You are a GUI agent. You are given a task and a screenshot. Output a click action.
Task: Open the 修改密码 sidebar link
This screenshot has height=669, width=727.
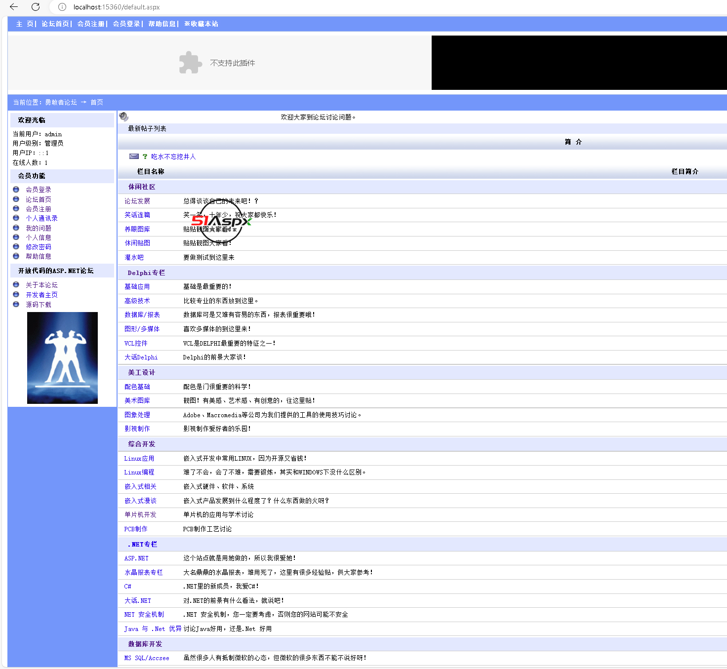[39, 247]
